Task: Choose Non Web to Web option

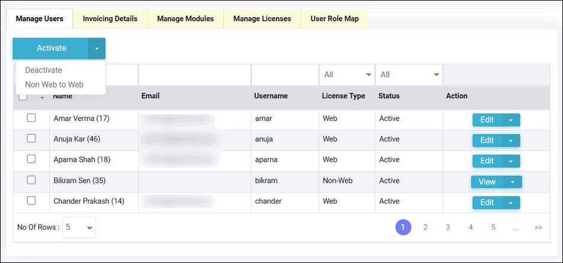Action: point(54,85)
